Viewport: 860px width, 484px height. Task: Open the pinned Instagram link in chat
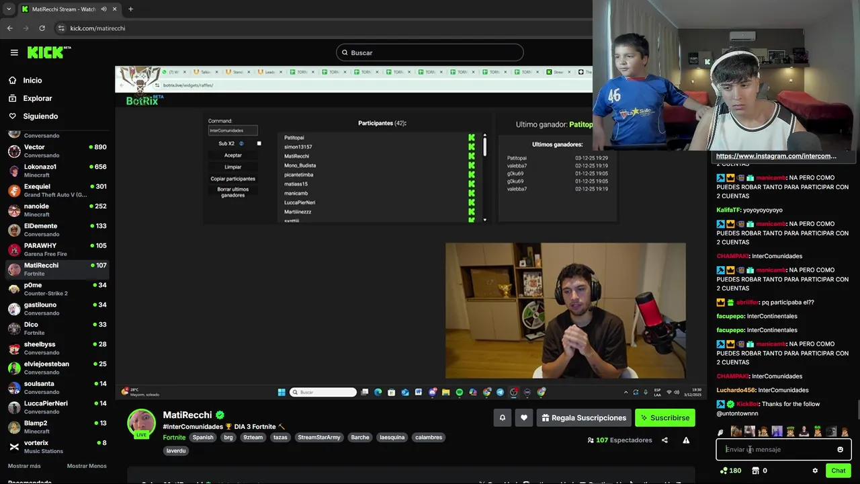click(776, 156)
